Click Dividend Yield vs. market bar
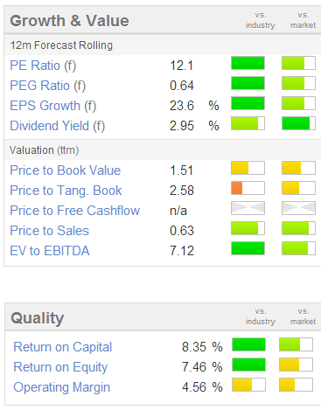This screenshot has width=321, height=410. (x=298, y=123)
